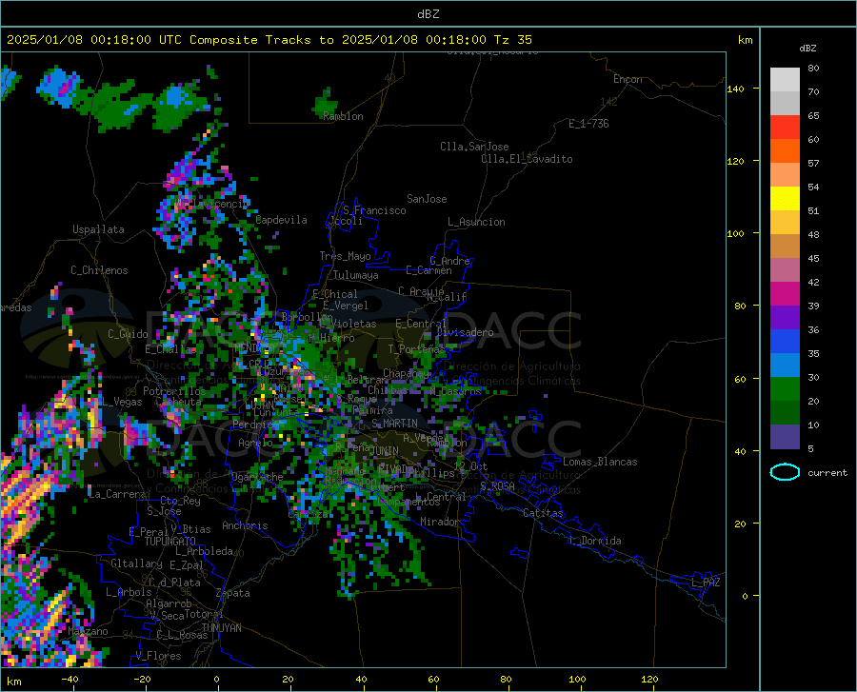Click the L_Vegas map label
This screenshot has width=857, height=692.
coord(122,402)
